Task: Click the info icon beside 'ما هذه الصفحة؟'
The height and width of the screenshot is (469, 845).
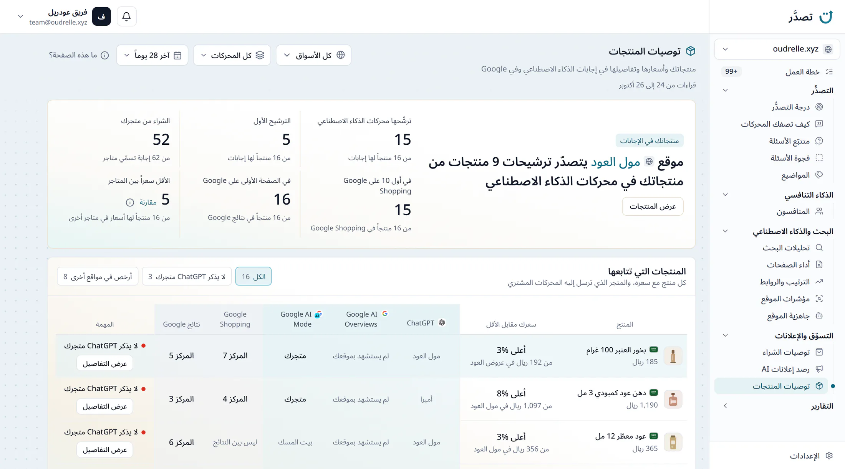Action: pyautogui.click(x=105, y=55)
